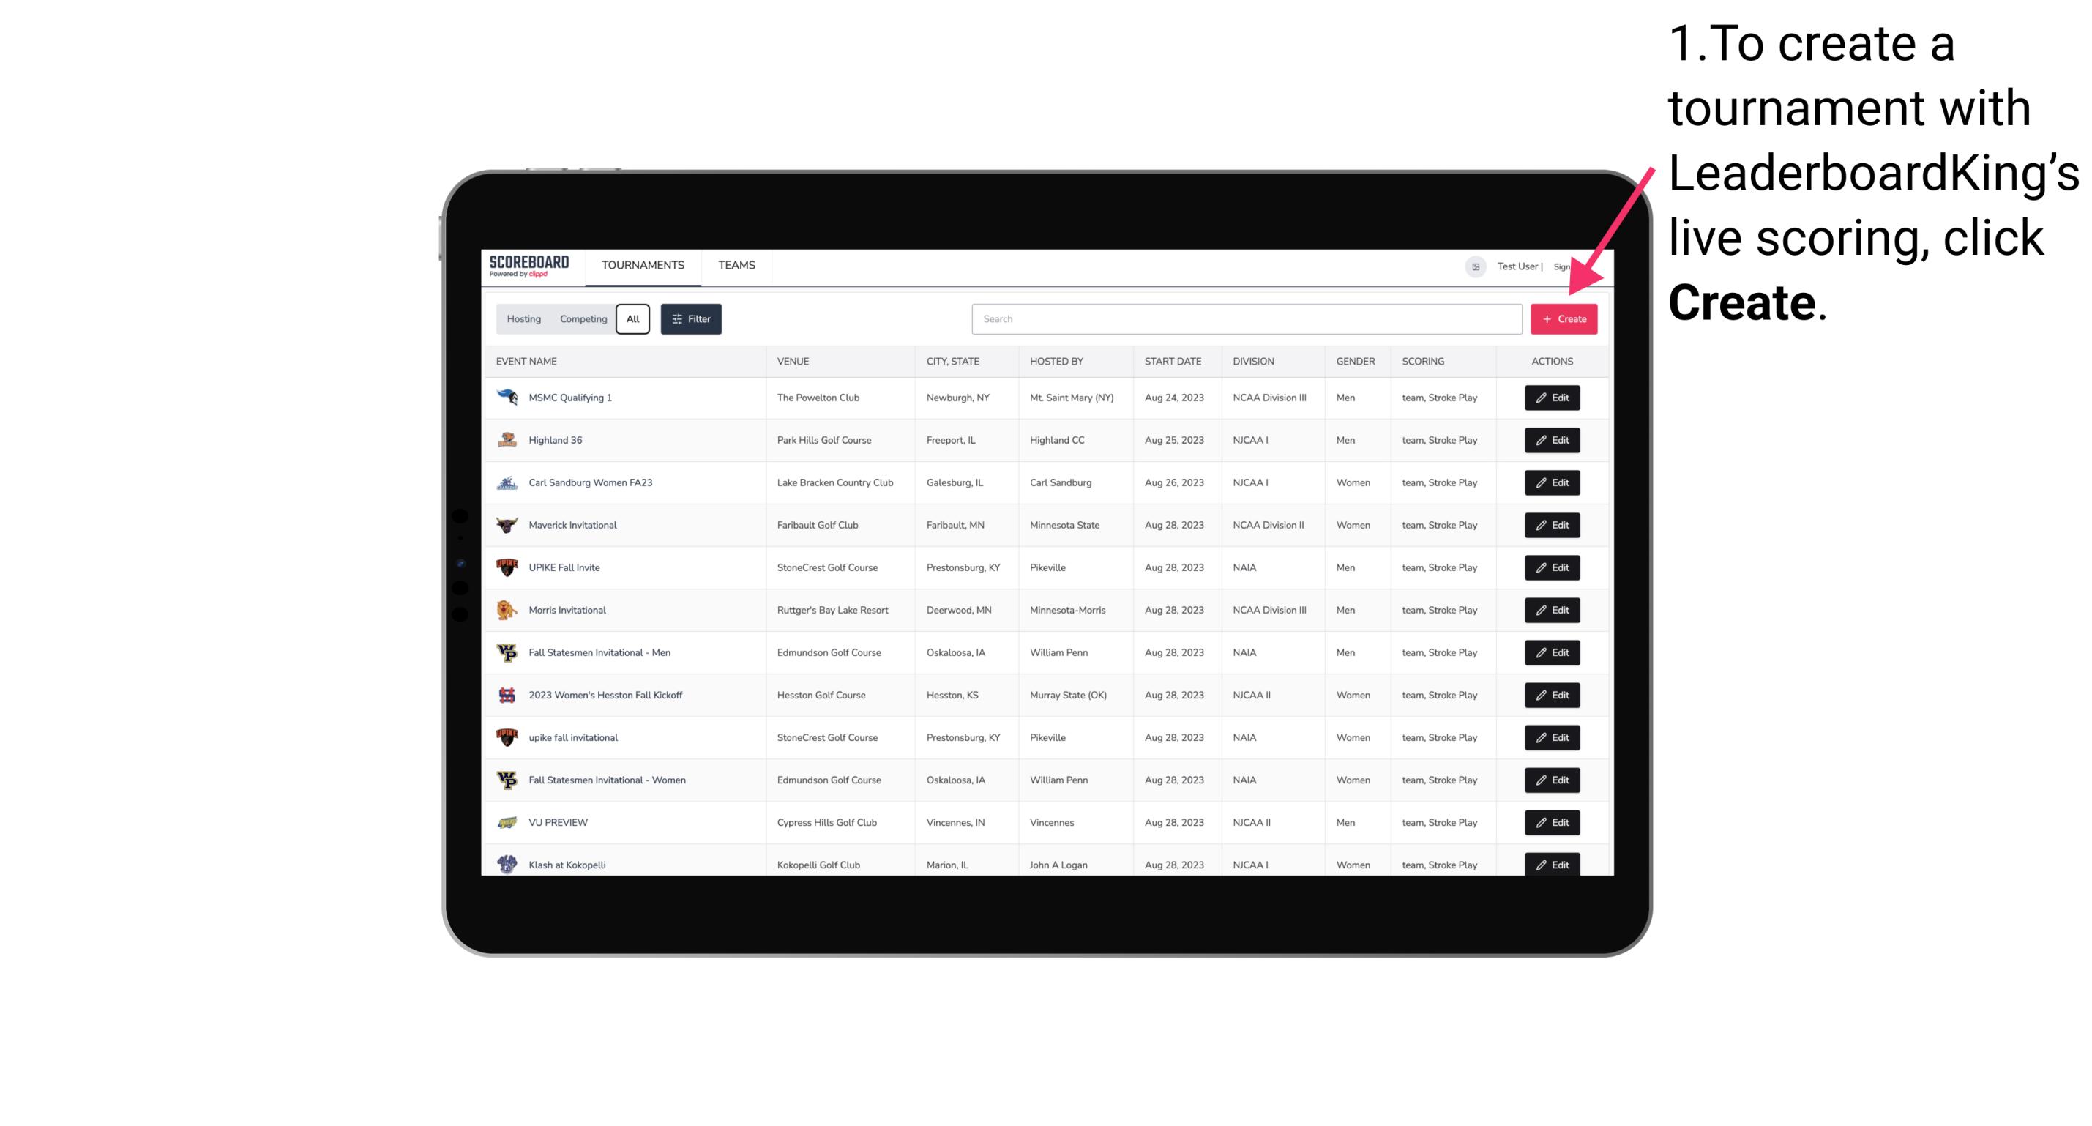Open the TOURNAMENTS navigation menu item
2092x1126 pixels.
coord(642,265)
